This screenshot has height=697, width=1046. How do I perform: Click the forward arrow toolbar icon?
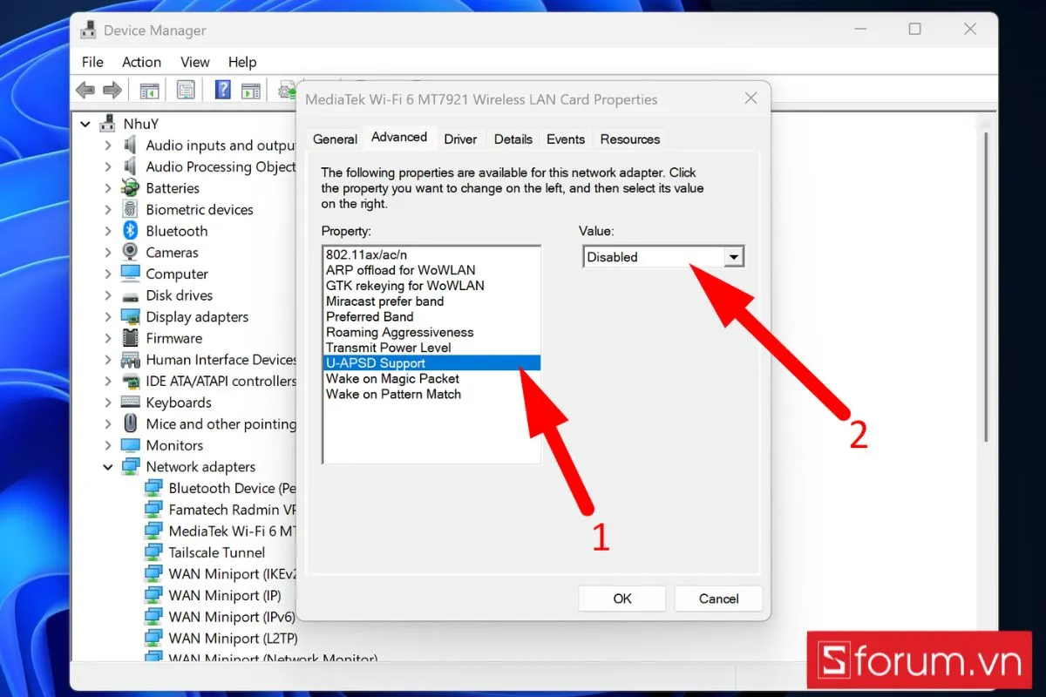pos(112,90)
